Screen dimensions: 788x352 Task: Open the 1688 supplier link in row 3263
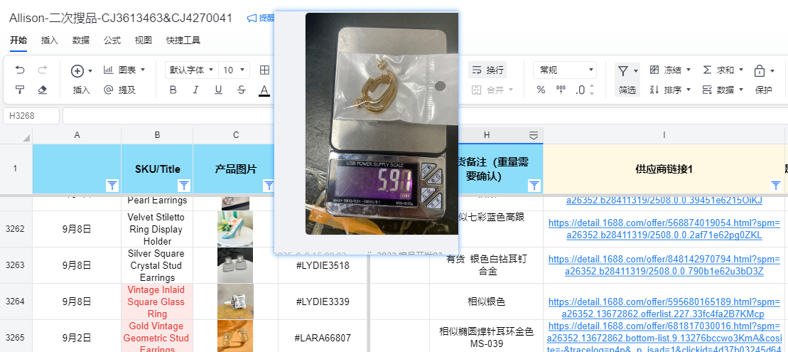[664, 265]
